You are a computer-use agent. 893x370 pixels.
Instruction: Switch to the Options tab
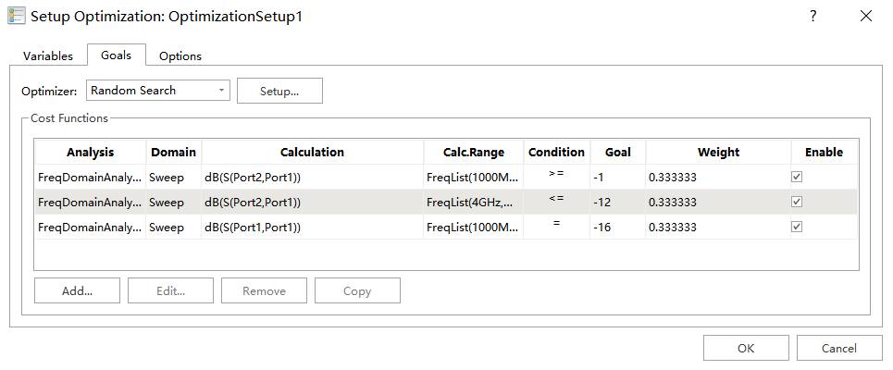[x=180, y=55]
